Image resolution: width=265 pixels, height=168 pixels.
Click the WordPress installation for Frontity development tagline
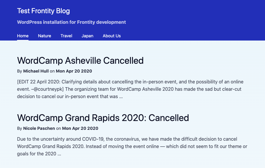71,22
